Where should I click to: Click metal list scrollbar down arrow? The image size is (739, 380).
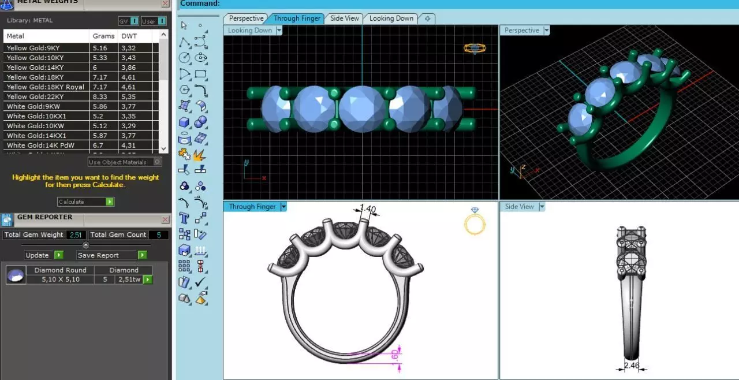[x=163, y=149]
